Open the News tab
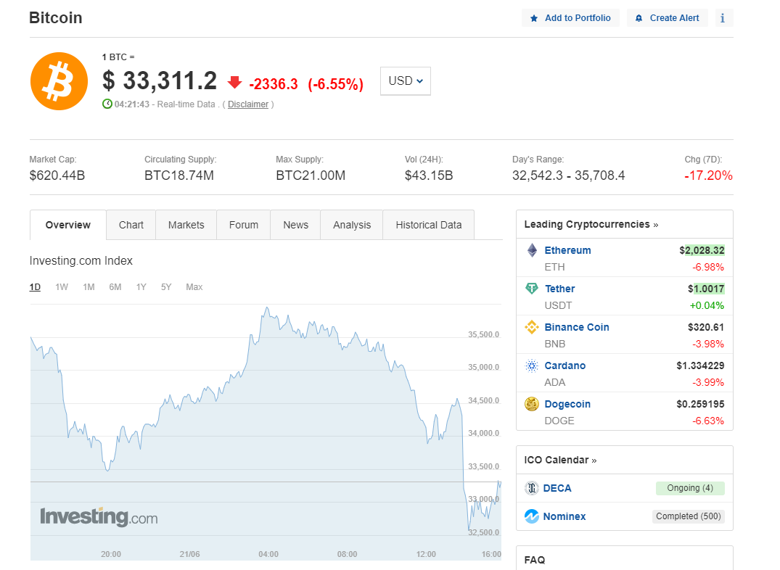 click(296, 225)
